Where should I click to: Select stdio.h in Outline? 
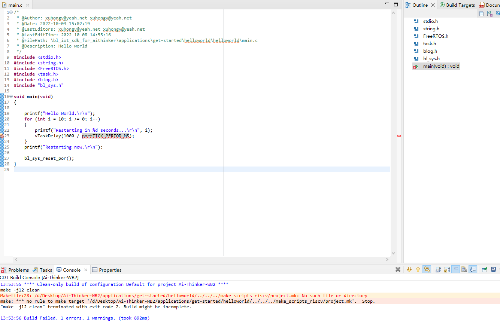click(430, 21)
